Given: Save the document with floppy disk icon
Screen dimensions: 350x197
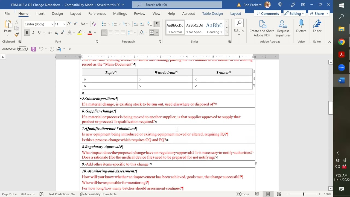Looking at the screenshot, I should point(33,49).
